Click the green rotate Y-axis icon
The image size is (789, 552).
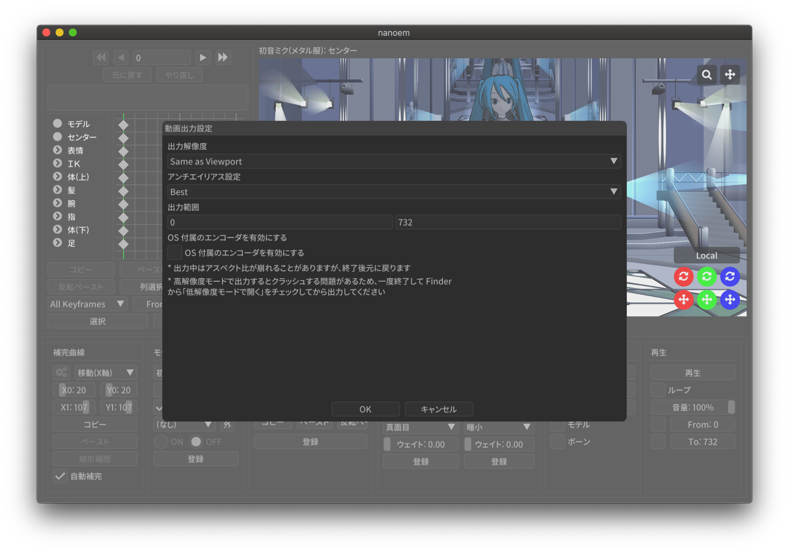707,276
